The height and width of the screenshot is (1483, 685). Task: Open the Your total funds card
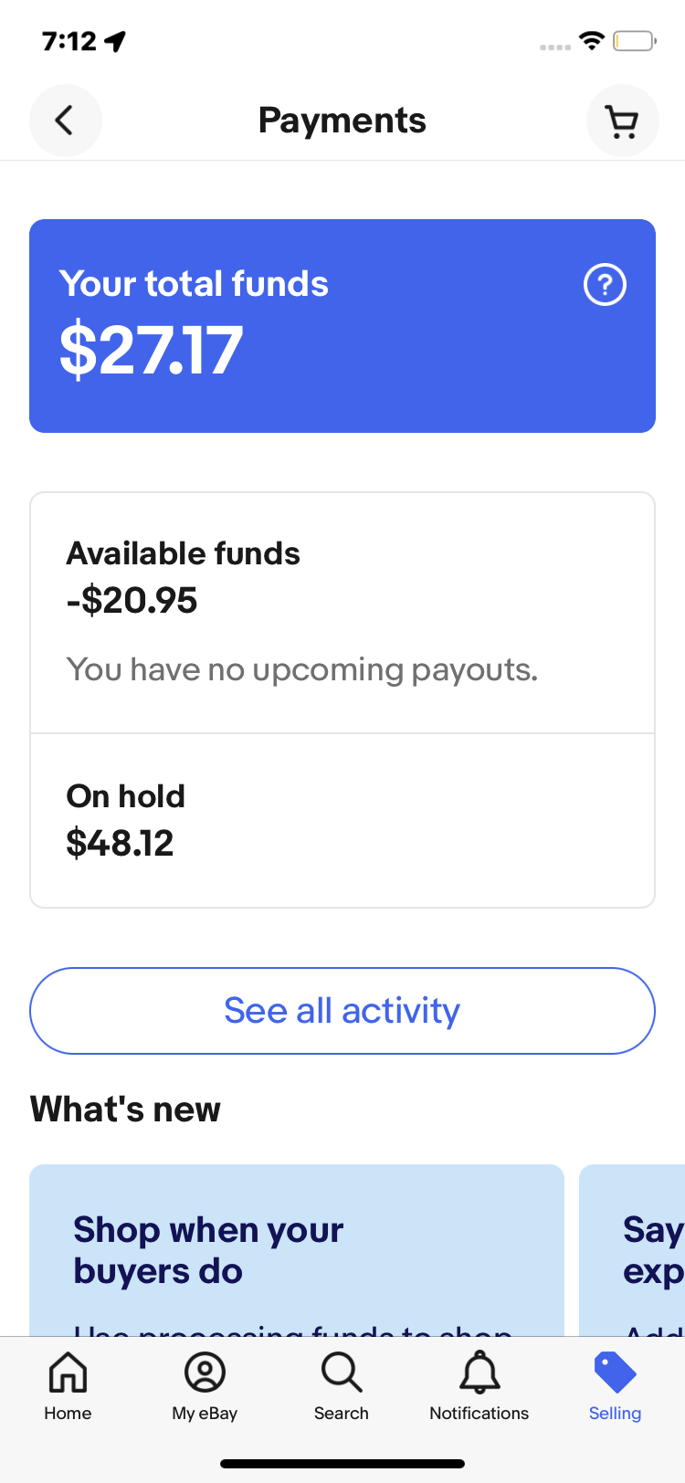[342, 325]
